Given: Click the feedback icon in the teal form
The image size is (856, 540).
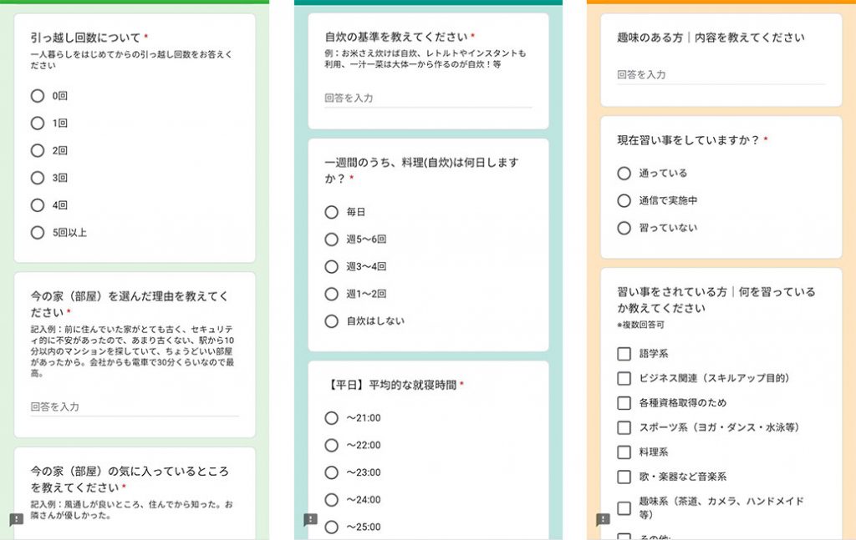Looking at the screenshot, I should click(x=310, y=520).
